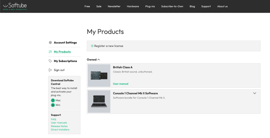Click the Account Settings gear icon
270x138 pixels.
click(x=50, y=43)
